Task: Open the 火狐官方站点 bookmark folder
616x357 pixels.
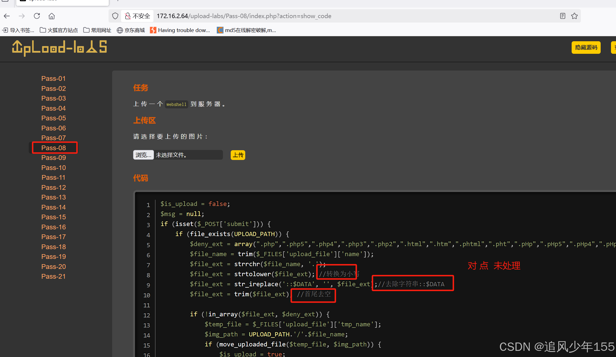Action: click(x=59, y=30)
